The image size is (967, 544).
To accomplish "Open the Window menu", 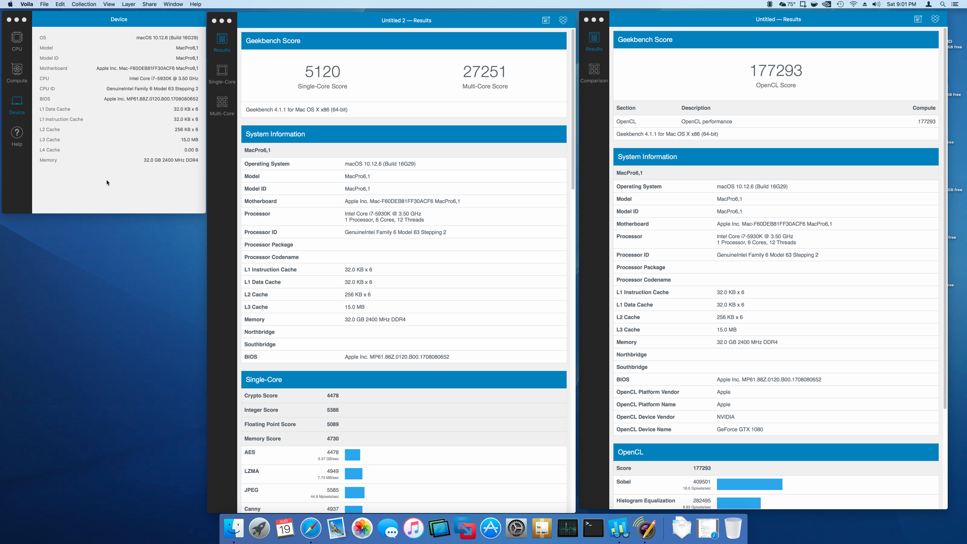I will (173, 4).
